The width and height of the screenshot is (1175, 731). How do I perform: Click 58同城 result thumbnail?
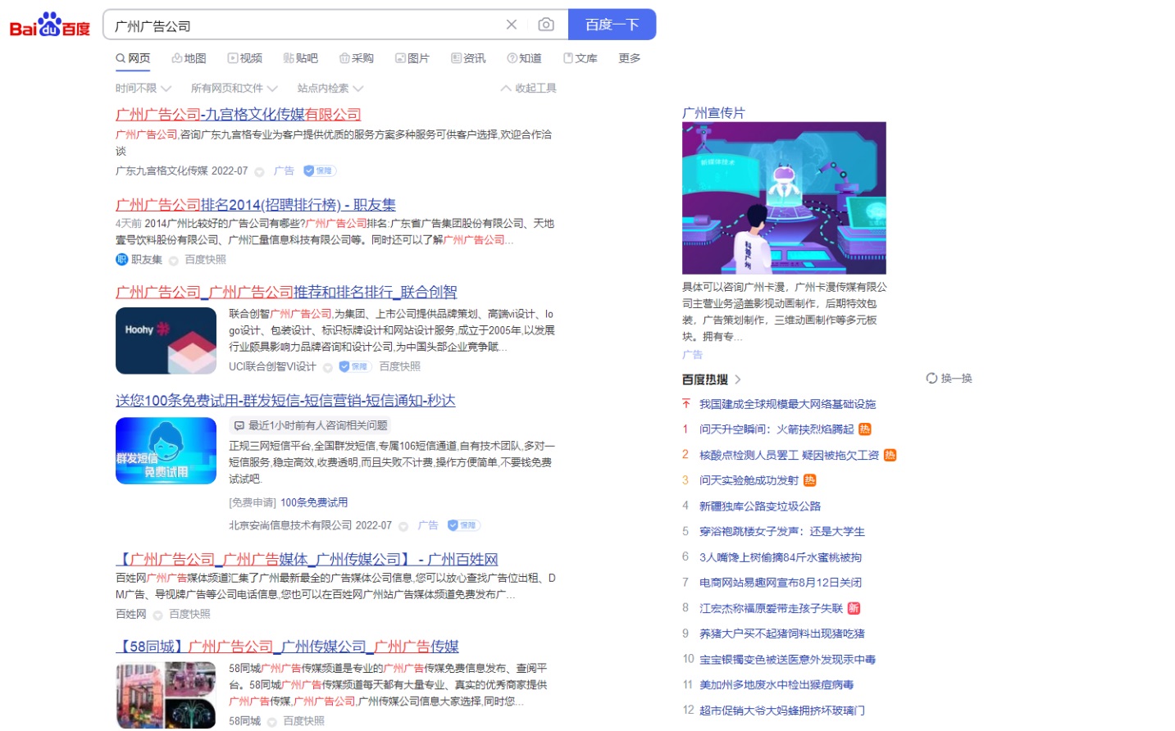tap(166, 695)
